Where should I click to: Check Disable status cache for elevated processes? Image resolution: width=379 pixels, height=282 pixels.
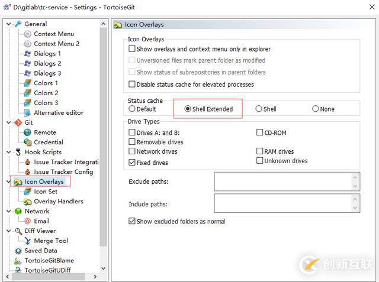pyautogui.click(x=131, y=84)
